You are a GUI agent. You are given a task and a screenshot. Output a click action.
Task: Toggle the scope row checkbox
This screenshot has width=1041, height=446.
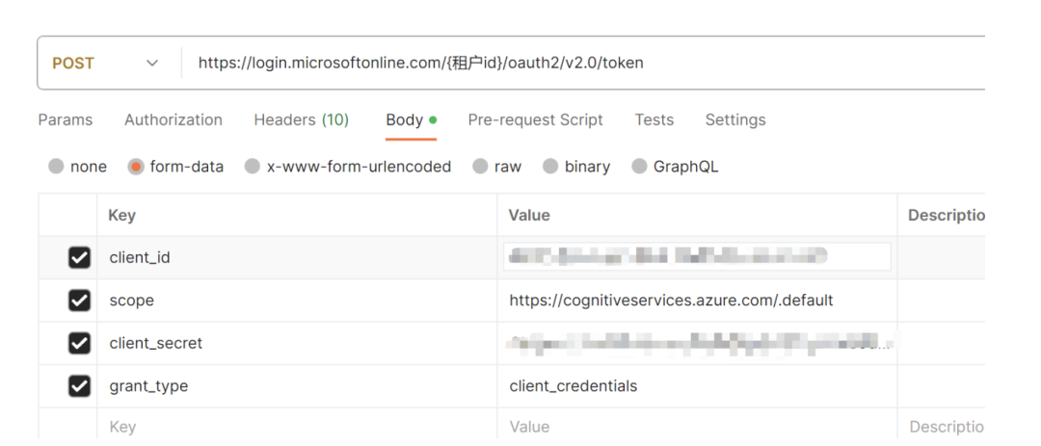click(80, 301)
